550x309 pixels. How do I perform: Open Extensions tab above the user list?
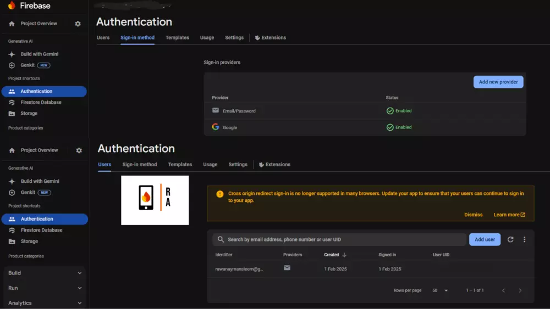click(274, 165)
